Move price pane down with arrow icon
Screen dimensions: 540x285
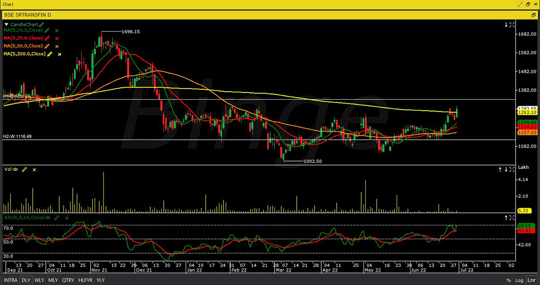click(506, 25)
